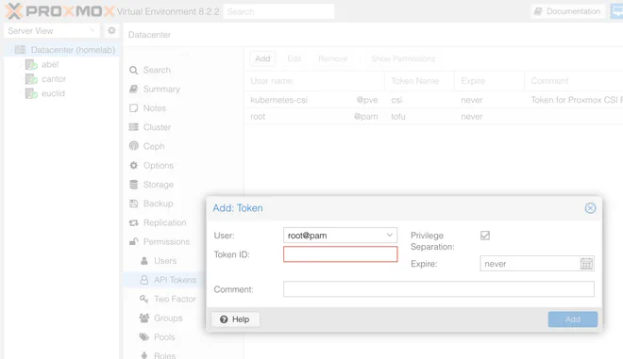Screen dimensions: 623x359
Task: Open the Groups page
Action: (x=168, y=318)
